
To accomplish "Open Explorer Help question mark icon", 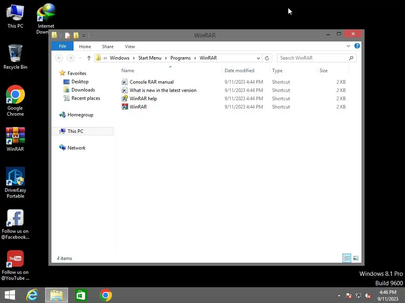I will click(357, 46).
